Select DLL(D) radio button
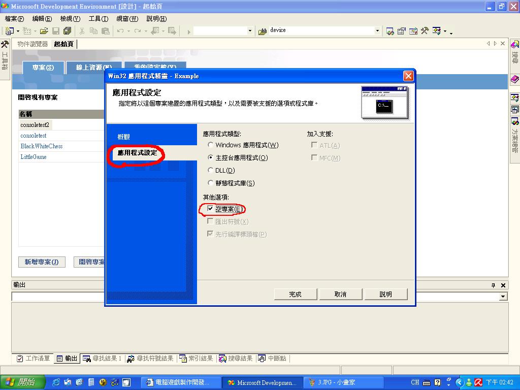520x390 pixels. [210, 170]
